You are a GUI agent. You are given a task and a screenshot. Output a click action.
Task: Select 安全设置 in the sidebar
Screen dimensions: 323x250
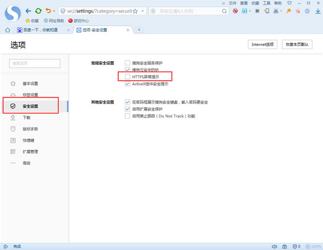(x=34, y=106)
